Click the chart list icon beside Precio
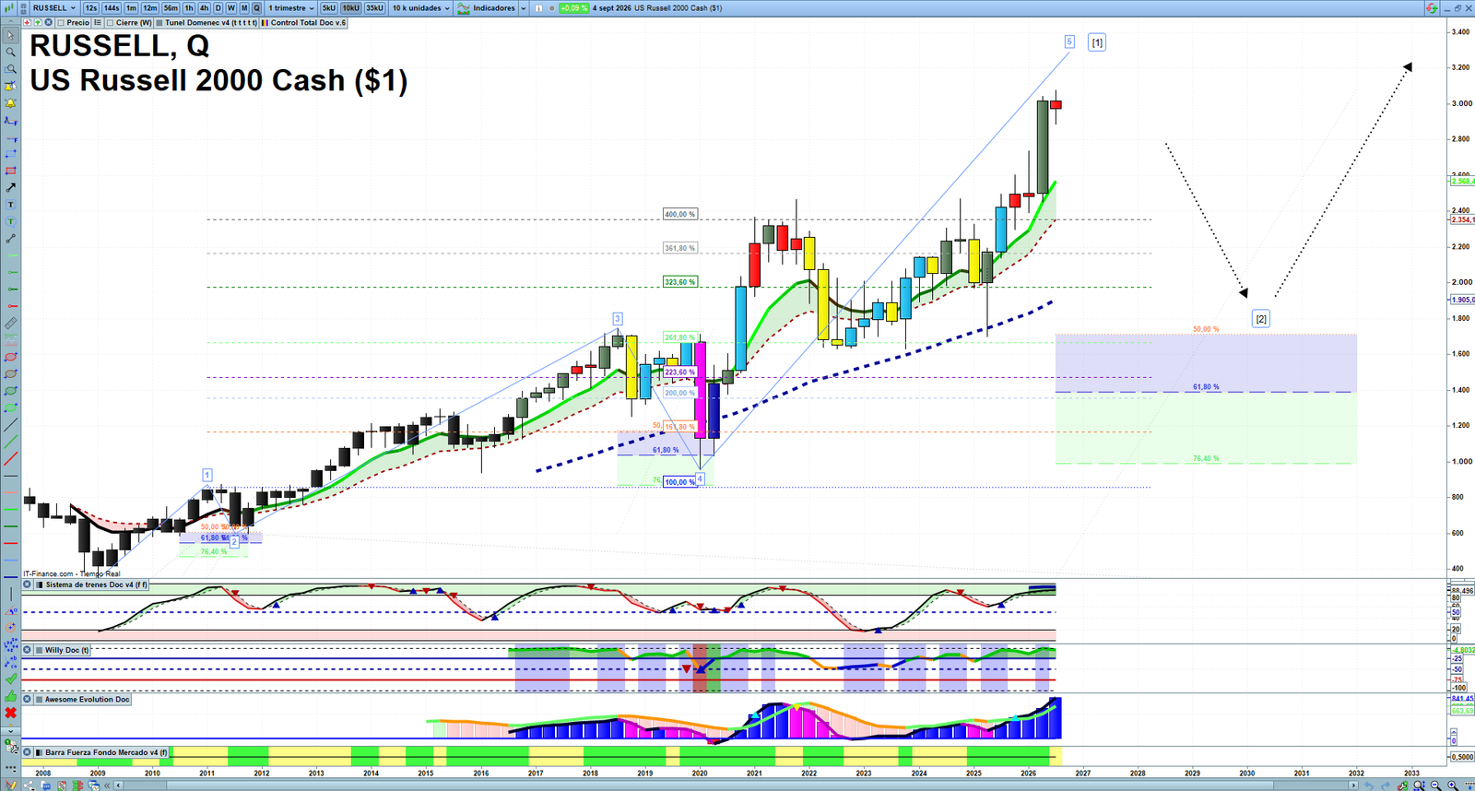This screenshot has width=1475, height=791. (x=98, y=22)
